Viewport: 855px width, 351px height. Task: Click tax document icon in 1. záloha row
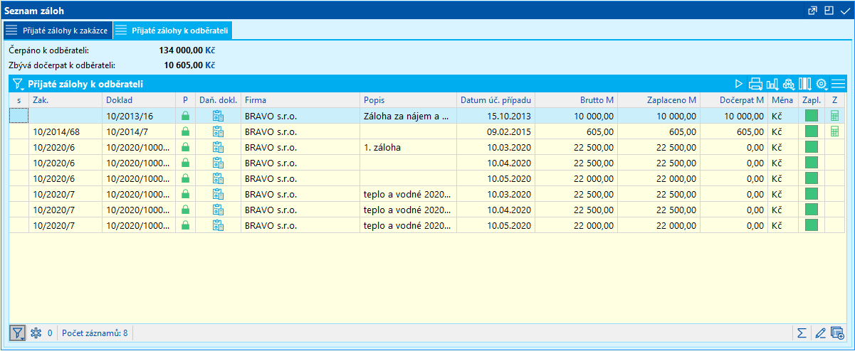click(x=219, y=147)
